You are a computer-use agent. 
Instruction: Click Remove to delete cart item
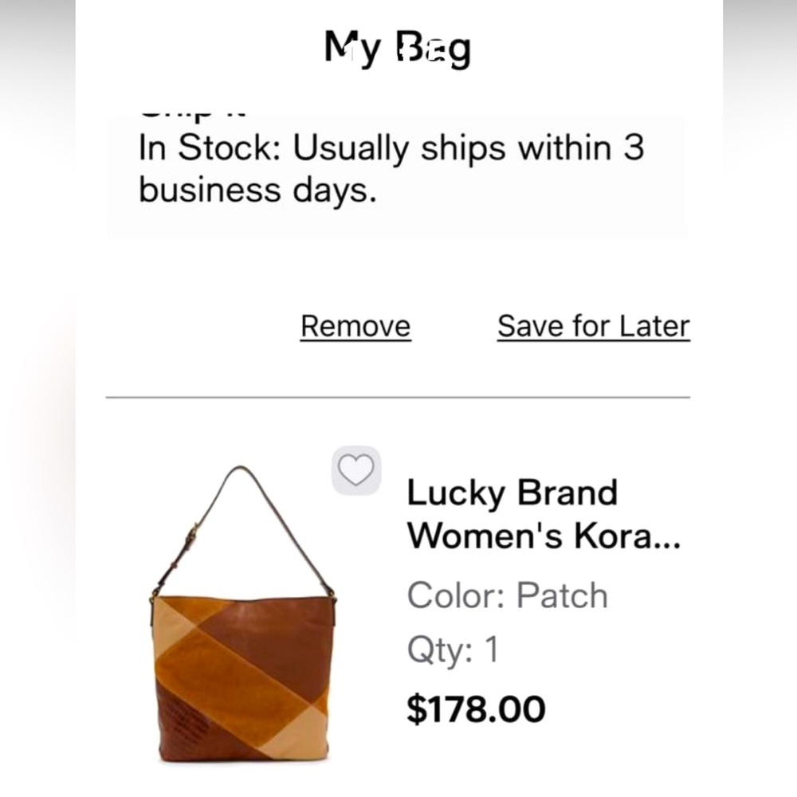tap(355, 325)
